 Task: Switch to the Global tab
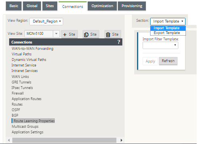(x=32, y=6)
